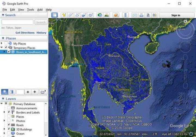Screen dimensions: 196x137
Task: Open the Add menu
Action: pyautogui.click(x=40, y=10)
